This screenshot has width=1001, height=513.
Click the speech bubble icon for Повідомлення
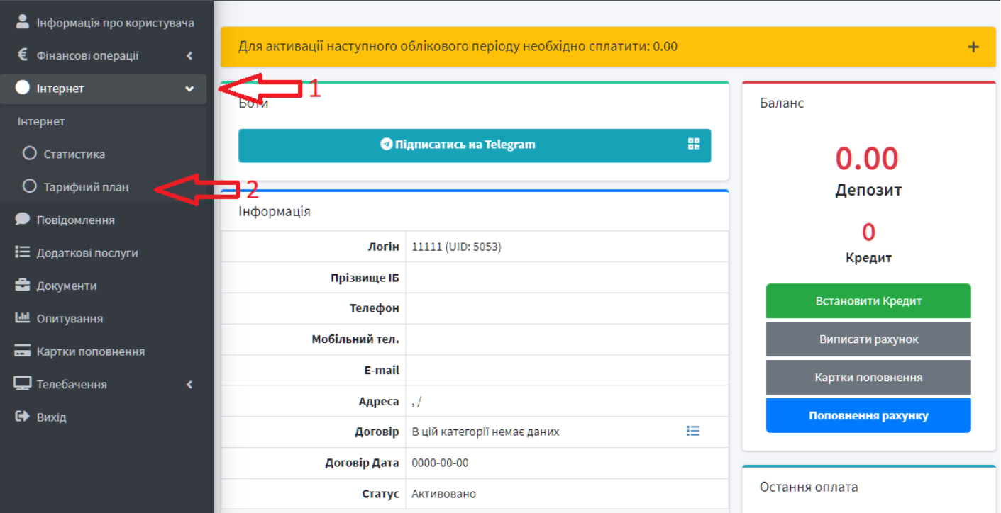(23, 220)
